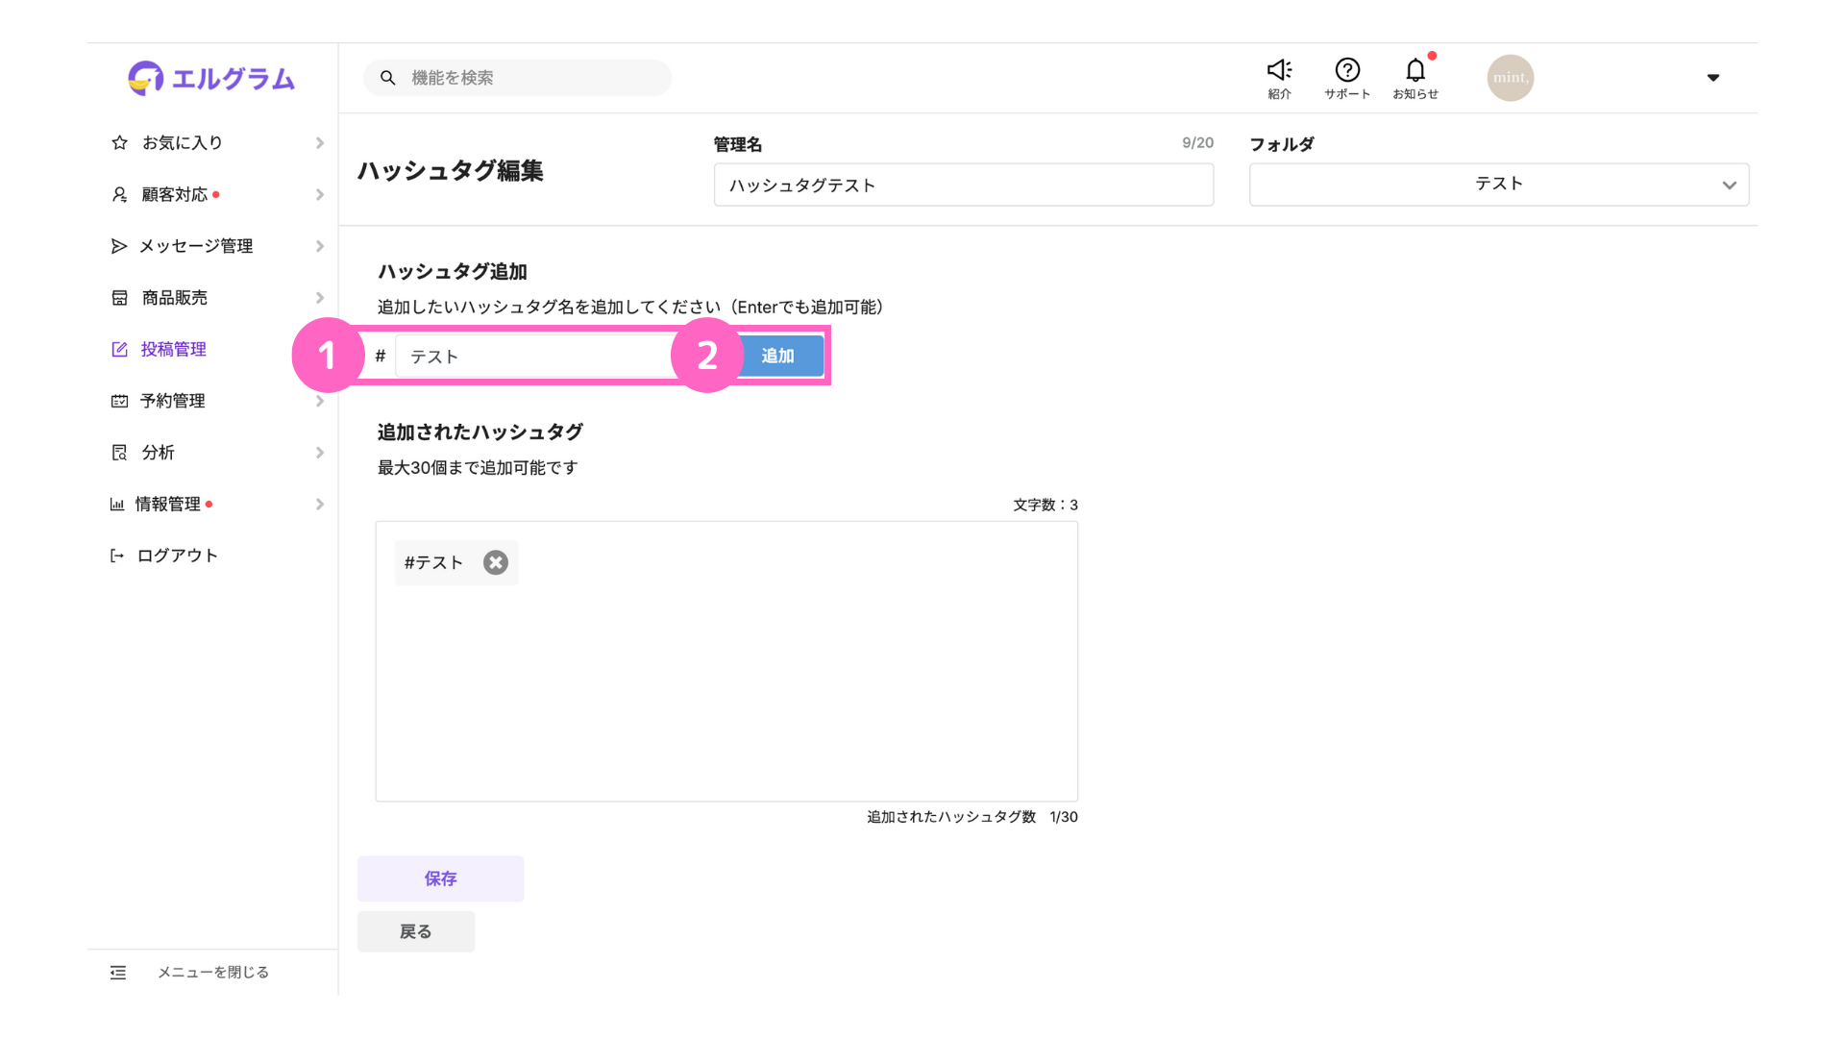
Task: Click the 戻る button
Action: pyautogui.click(x=416, y=931)
